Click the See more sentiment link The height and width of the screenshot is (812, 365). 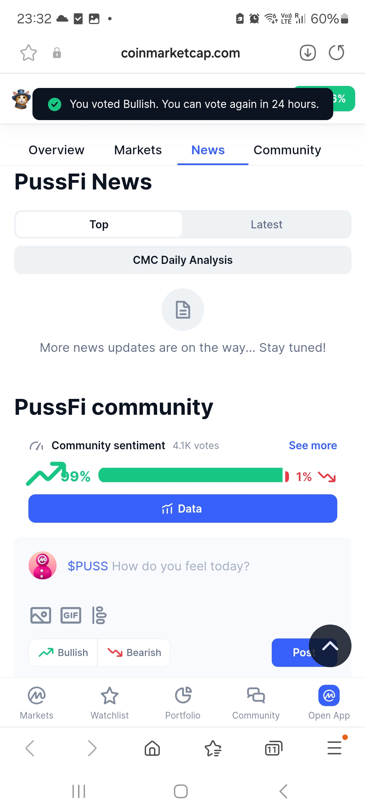(x=313, y=446)
